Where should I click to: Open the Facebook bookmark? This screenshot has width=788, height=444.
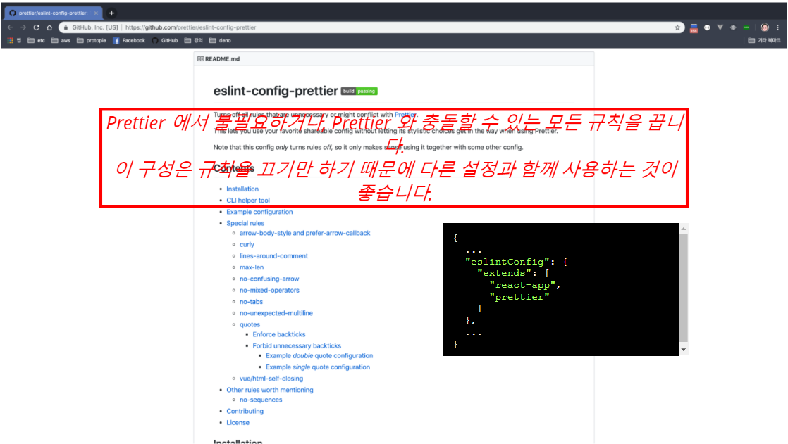(x=129, y=40)
